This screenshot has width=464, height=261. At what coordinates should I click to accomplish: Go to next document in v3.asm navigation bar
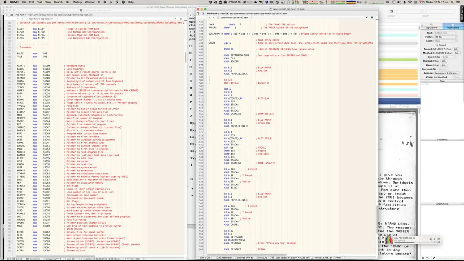click(213, 17)
